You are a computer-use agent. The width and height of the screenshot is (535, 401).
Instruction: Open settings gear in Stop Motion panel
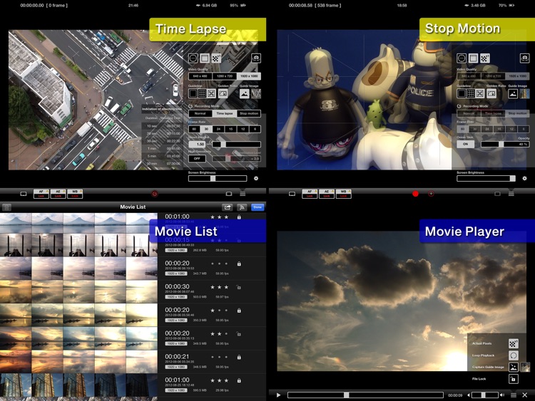click(524, 178)
